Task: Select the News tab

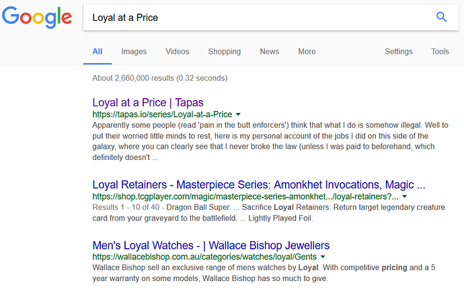Action: point(269,52)
